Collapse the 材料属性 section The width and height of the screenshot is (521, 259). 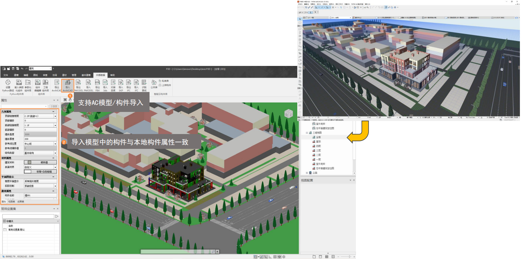click(54, 158)
